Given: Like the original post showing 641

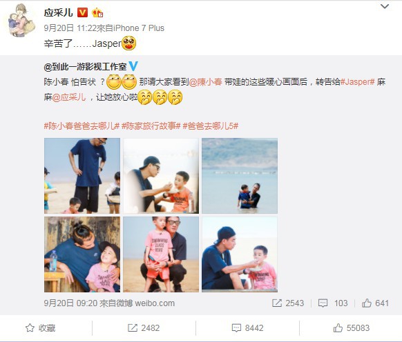Looking at the screenshot, I should point(375,303).
